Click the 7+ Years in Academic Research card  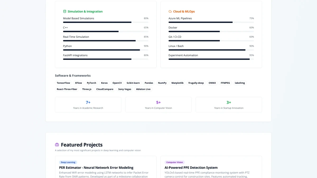(88, 105)
